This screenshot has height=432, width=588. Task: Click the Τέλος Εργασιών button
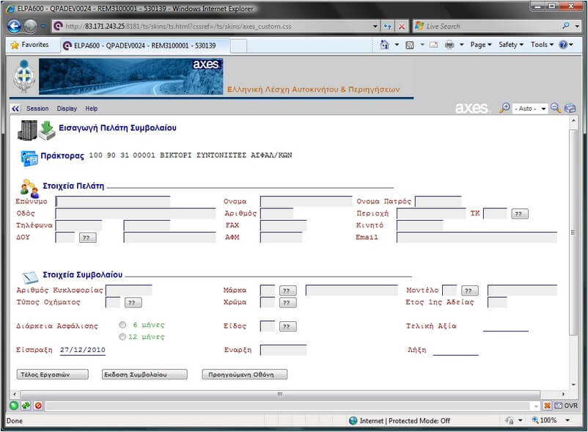pyautogui.click(x=53, y=374)
